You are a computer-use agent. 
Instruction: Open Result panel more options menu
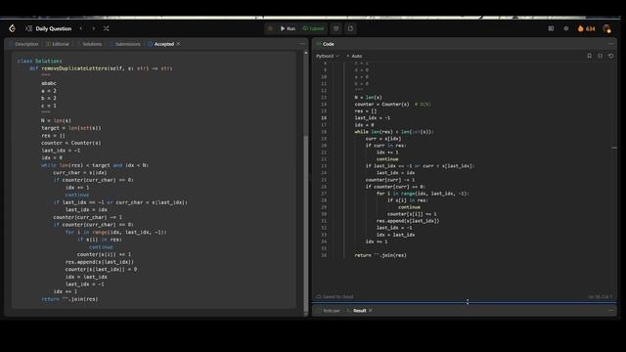coord(610,310)
